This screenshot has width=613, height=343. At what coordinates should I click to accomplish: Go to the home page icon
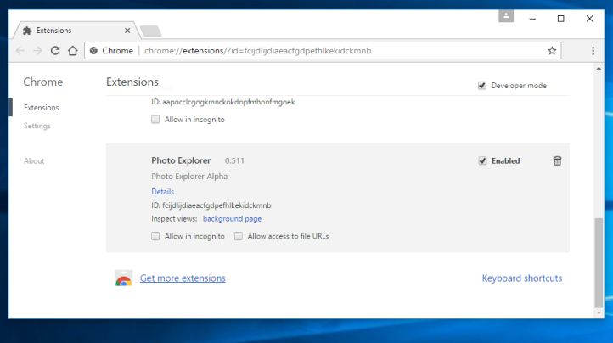(73, 50)
